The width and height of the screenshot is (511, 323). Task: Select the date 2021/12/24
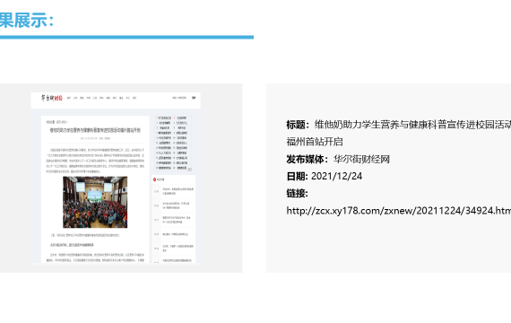coord(336,176)
